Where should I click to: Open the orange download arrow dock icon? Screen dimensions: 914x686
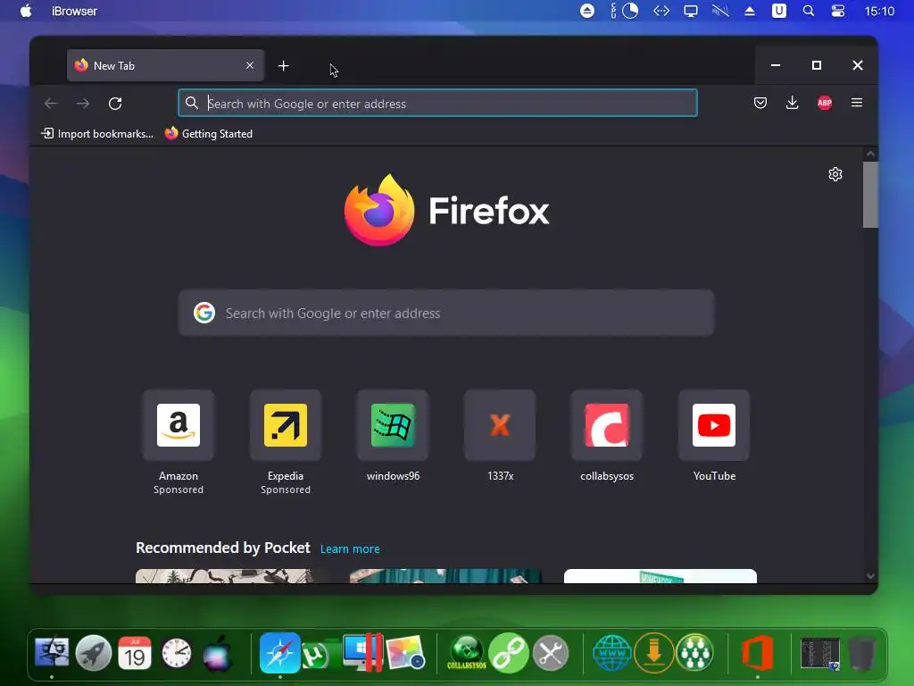[654, 653]
